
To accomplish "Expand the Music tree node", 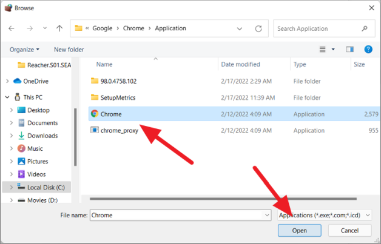I will (12, 148).
